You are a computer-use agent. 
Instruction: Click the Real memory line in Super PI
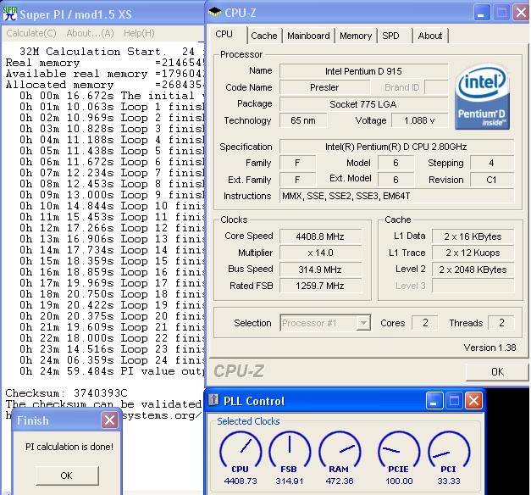point(105,63)
